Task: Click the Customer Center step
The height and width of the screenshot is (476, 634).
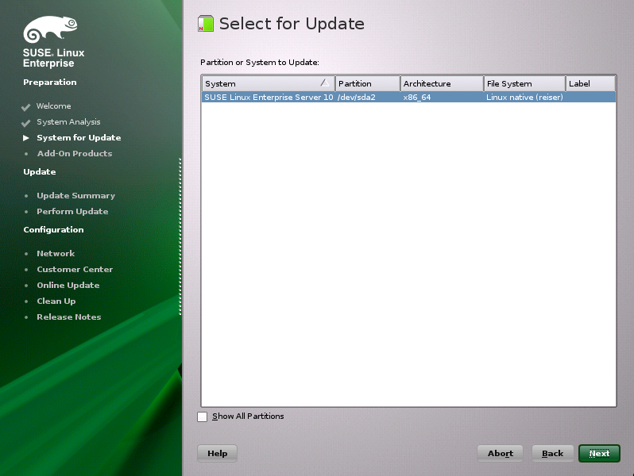Action: 75,269
